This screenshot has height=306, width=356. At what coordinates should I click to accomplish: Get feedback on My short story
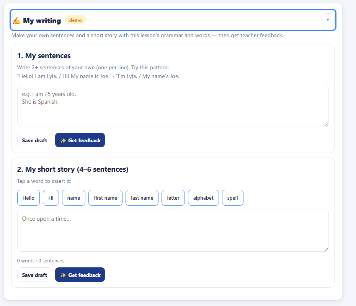(80, 275)
